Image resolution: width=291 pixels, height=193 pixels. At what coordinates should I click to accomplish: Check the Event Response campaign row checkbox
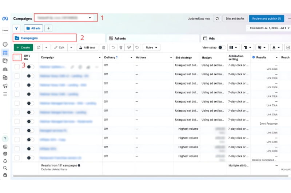17,121
